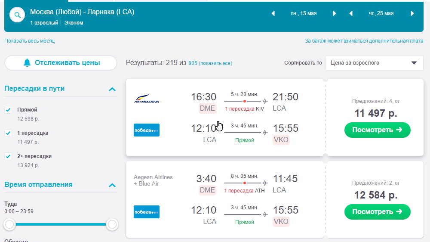Screen dimensions: 430x242
Task: Collapse the Пересадки в пути section
Action: 112,89
